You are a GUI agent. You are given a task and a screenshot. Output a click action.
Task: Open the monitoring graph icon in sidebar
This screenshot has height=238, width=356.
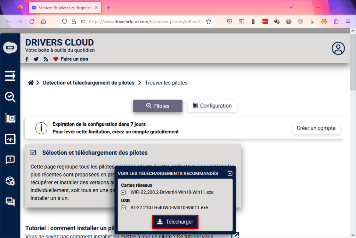click(10, 139)
